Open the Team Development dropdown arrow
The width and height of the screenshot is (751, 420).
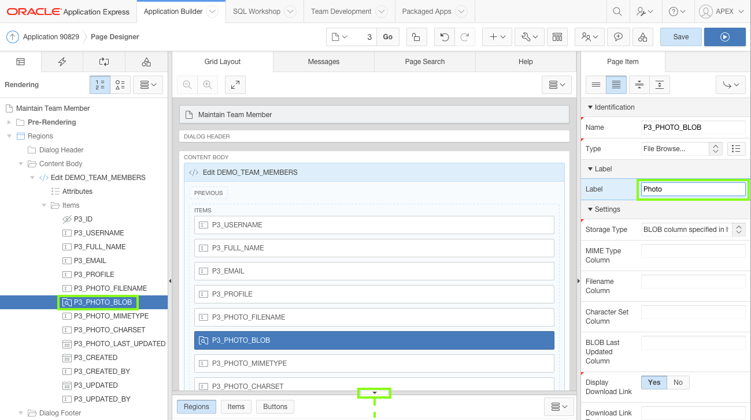pyautogui.click(x=382, y=12)
